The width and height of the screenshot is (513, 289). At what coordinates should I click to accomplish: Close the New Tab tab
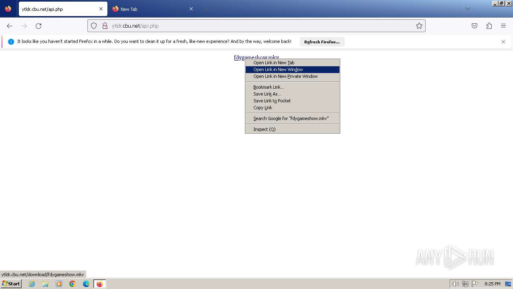coord(191,9)
